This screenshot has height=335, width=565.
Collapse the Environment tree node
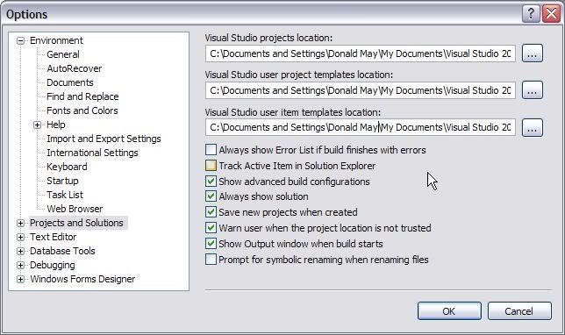pyautogui.click(x=20, y=40)
